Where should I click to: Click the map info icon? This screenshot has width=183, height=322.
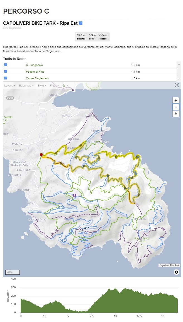click(176, 272)
